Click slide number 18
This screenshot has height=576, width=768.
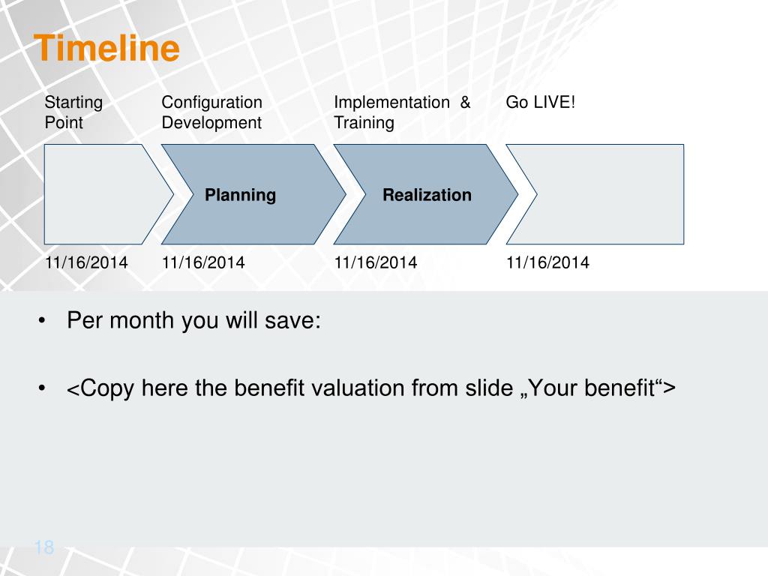[44, 547]
